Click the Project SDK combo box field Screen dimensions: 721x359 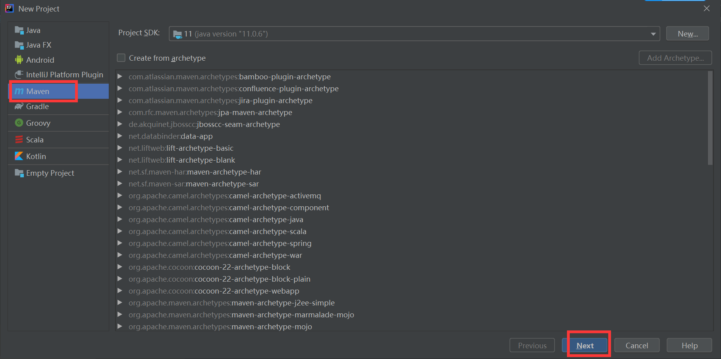(x=414, y=34)
